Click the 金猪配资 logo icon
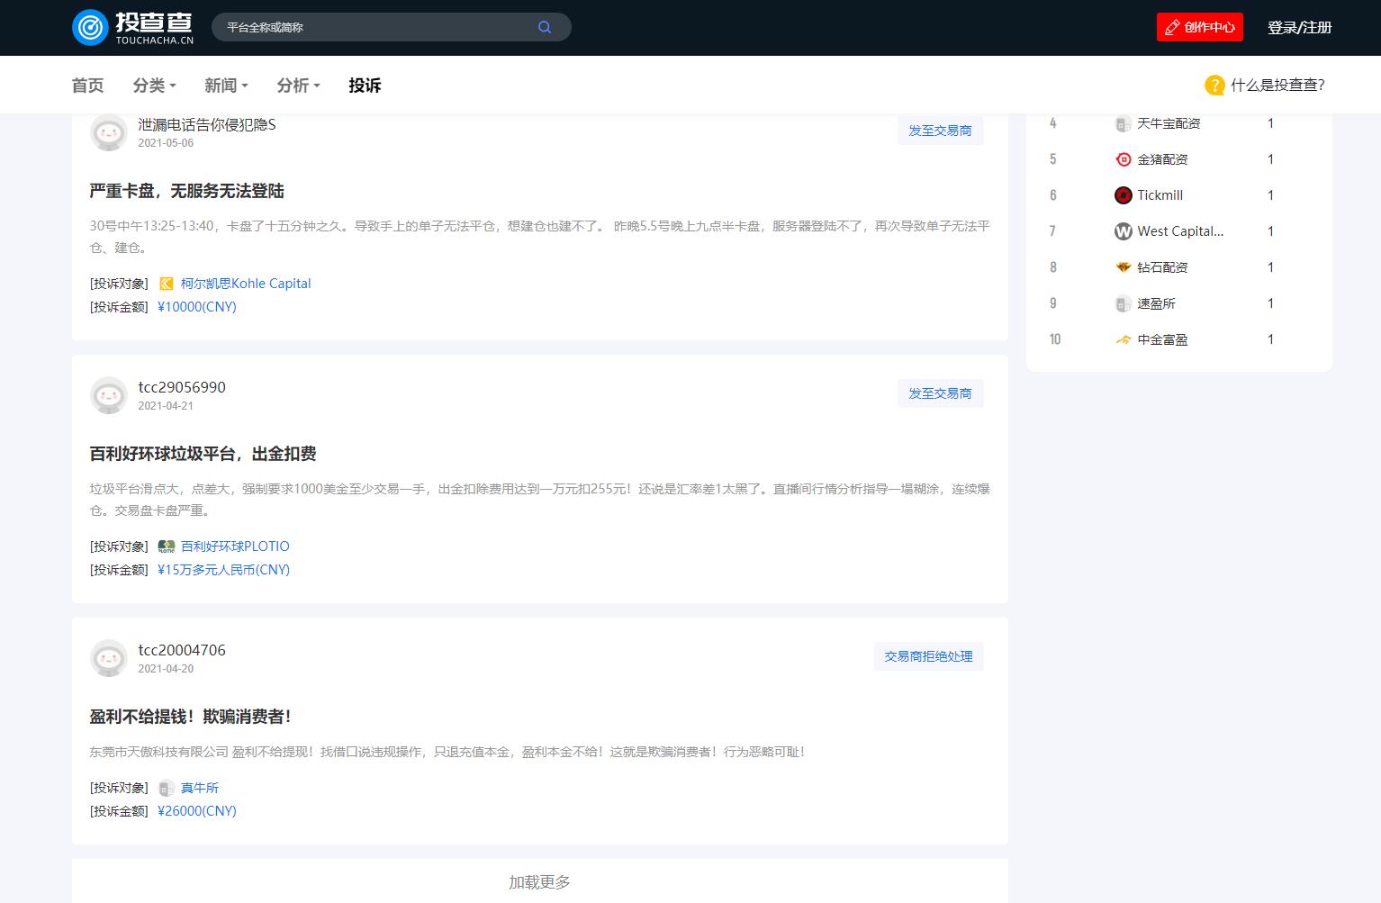Screen dimensions: 1381x903 [1123, 159]
